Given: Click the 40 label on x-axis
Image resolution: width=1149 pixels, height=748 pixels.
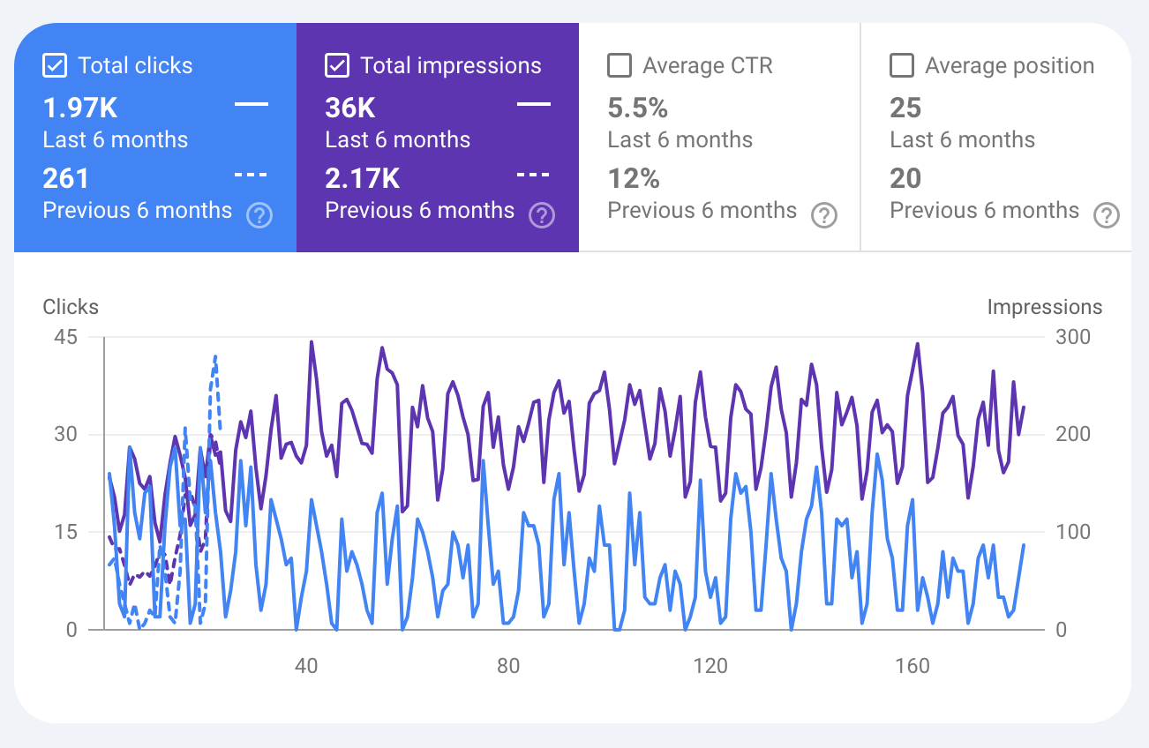Looking at the screenshot, I should coord(305,666).
